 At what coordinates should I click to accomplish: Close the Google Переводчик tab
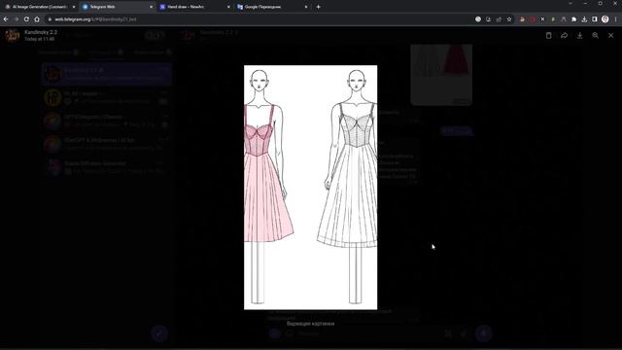306,7
